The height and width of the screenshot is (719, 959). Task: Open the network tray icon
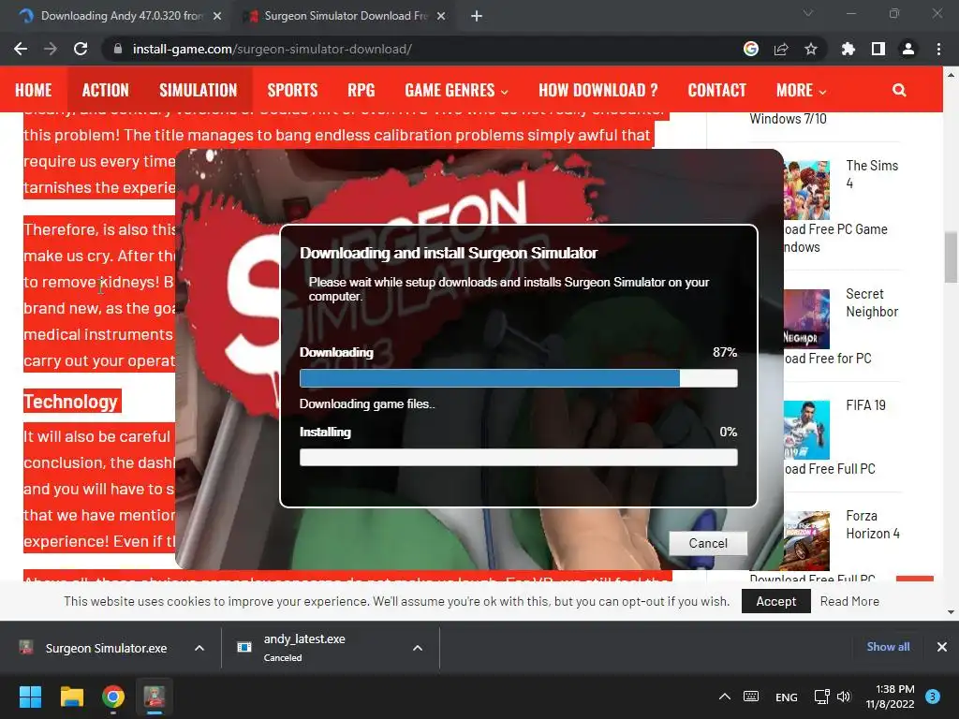tap(821, 697)
